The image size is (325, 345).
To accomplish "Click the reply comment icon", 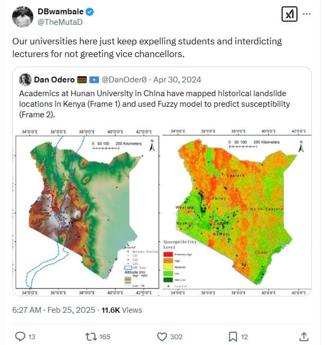I will point(21,336).
